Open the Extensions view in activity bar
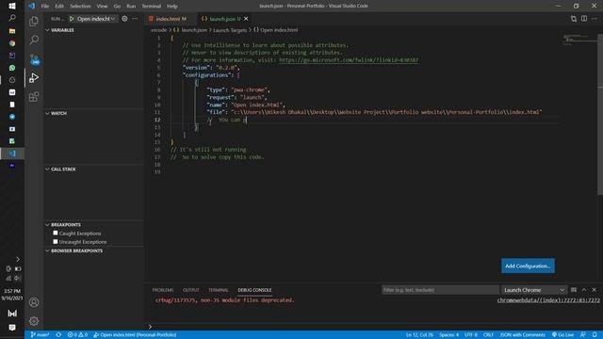 34,96
